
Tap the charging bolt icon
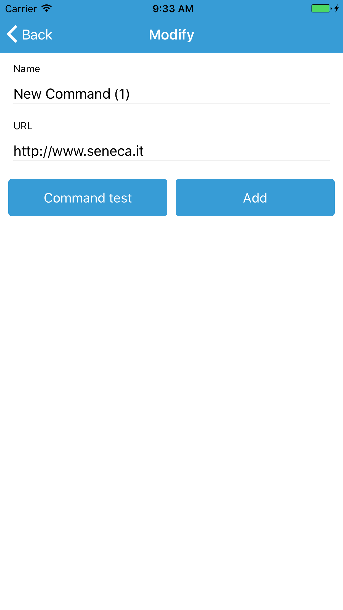(336, 9)
